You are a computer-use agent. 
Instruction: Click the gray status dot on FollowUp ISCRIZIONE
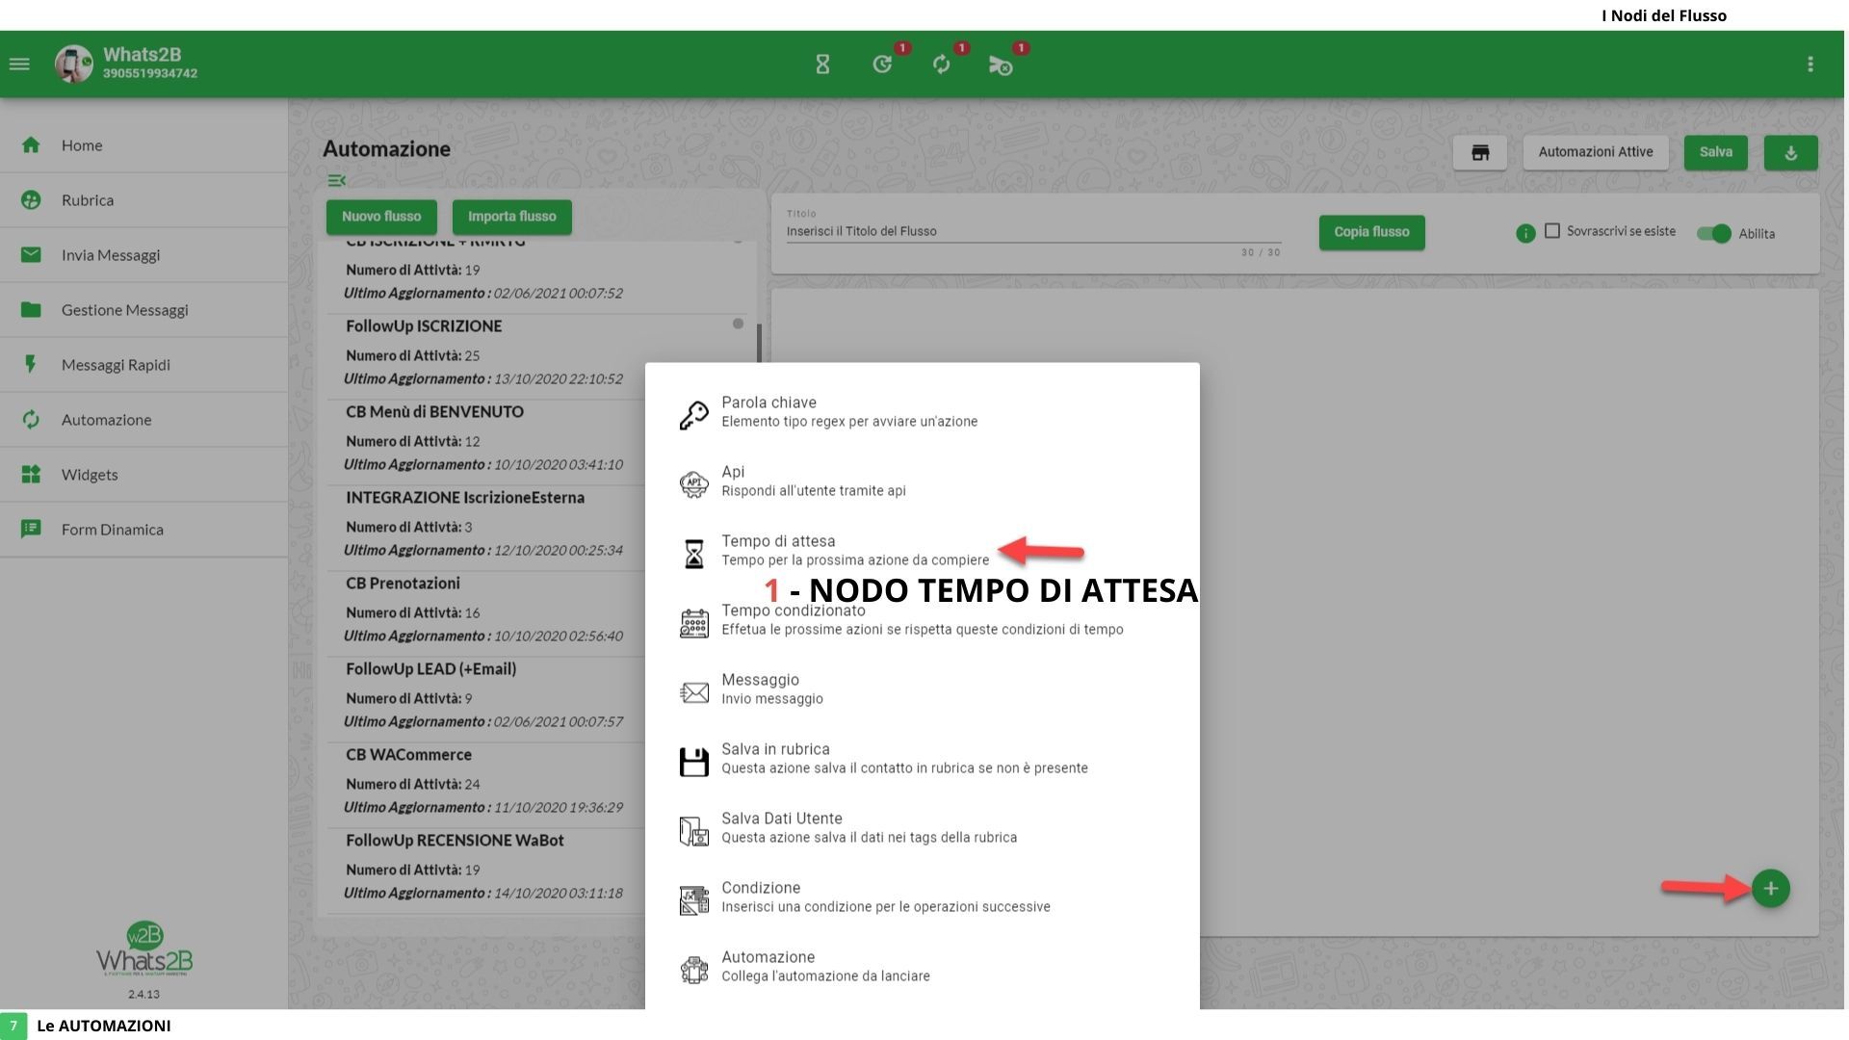click(x=738, y=324)
